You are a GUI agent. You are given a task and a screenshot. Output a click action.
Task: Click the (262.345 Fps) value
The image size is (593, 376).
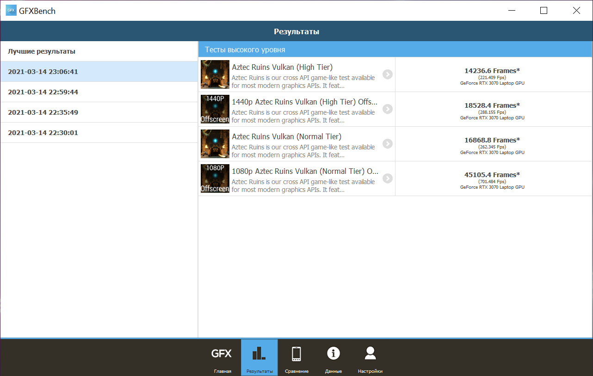(x=492, y=147)
